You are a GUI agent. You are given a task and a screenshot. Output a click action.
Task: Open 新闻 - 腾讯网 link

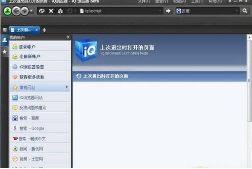[x=40, y=149]
